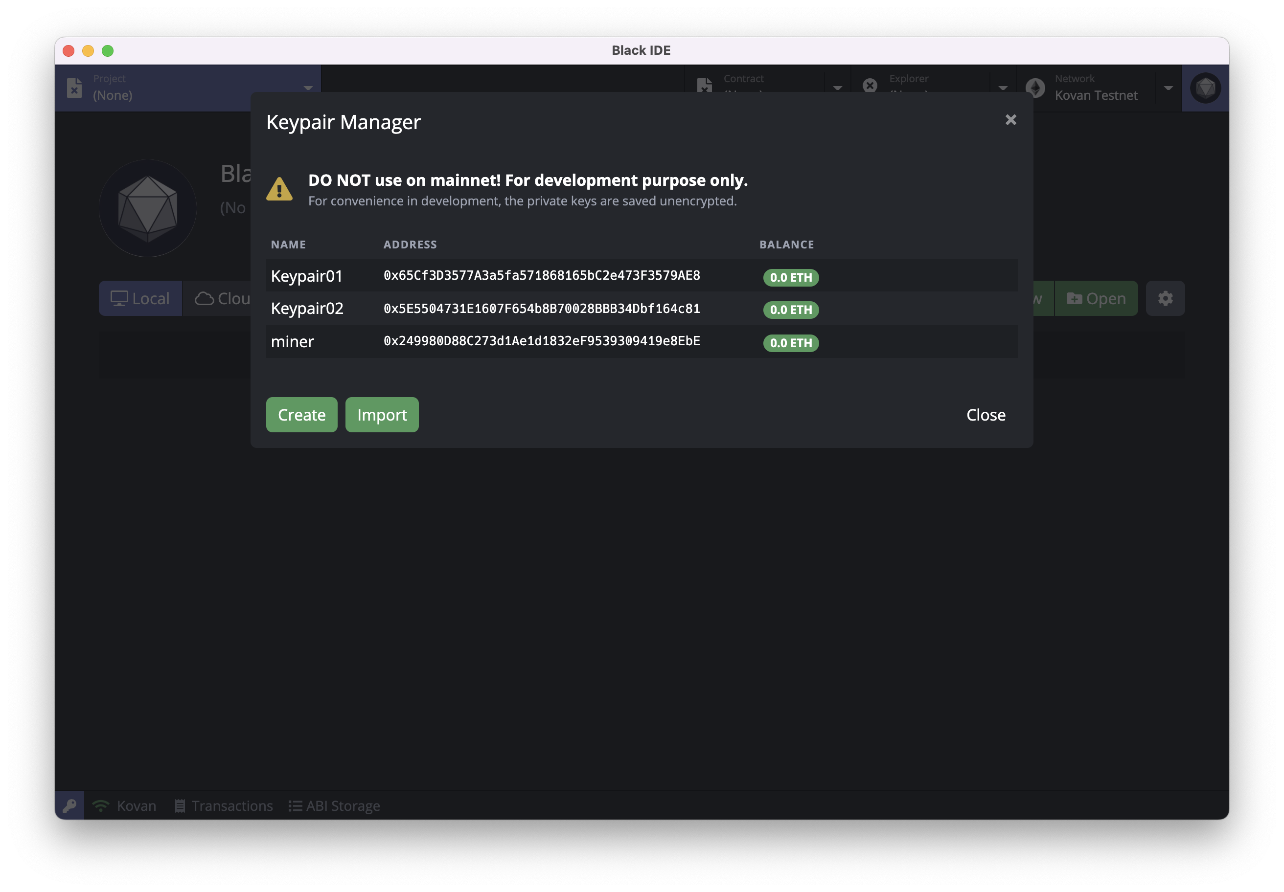1284x892 pixels.
Task: Click the Close text button in the dialog
Action: coord(986,415)
